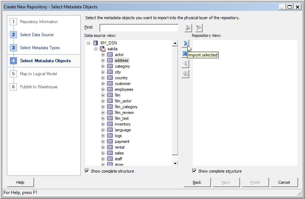Go to step 3 Select Metadata Types
The width and height of the screenshot is (305, 199).
[x=40, y=48]
